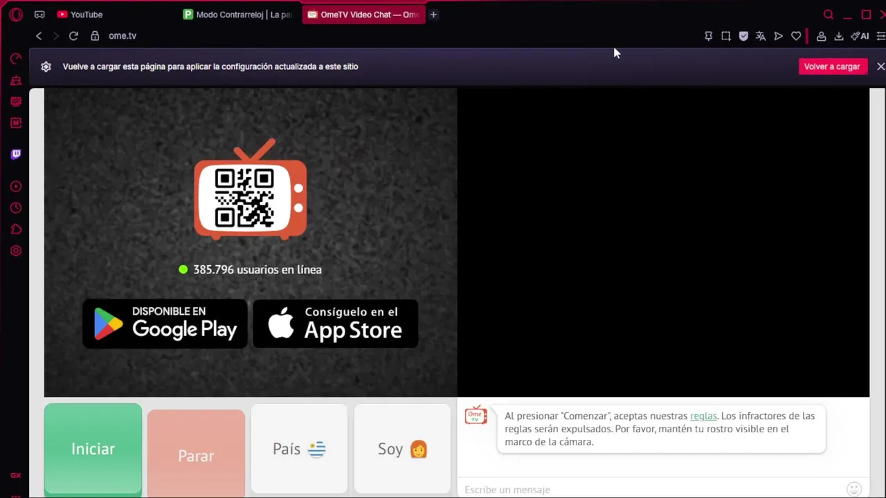Screen dimensions: 886x498
Task: Open the downloads icon
Action: click(838, 36)
